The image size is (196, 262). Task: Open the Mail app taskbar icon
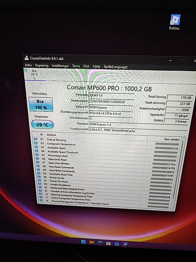[x=117, y=244]
